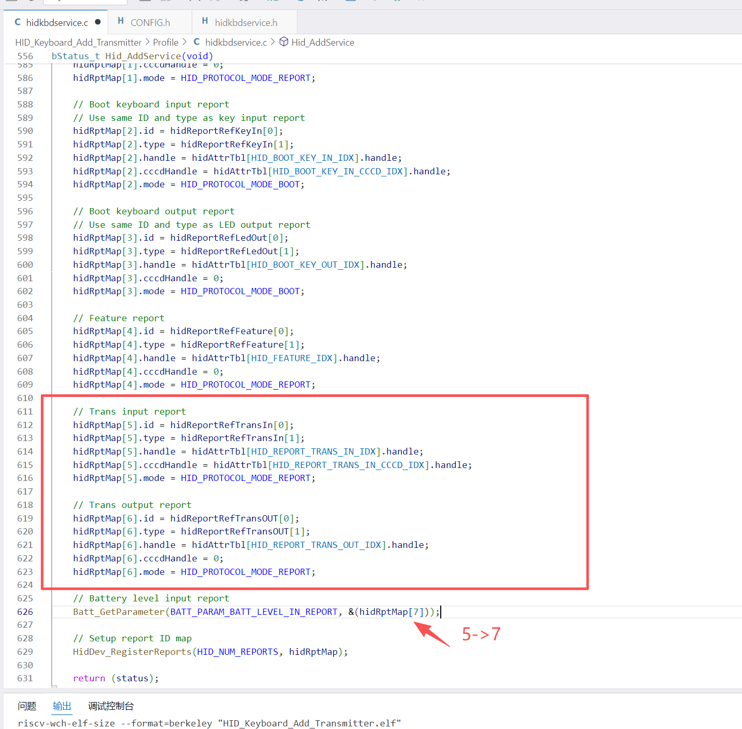742x729 pixels.
Task: Click line number 631 in the gutter
Action: click(25, 678)
